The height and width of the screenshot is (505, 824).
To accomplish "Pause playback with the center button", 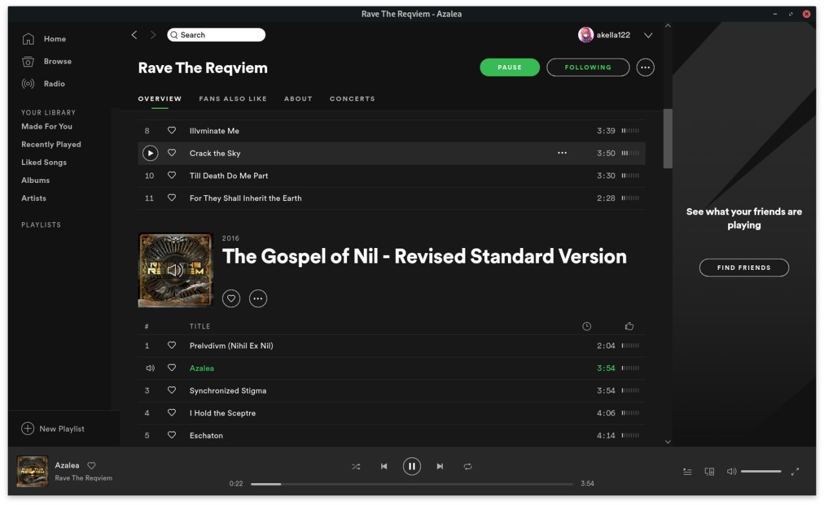I will [412, 466].
